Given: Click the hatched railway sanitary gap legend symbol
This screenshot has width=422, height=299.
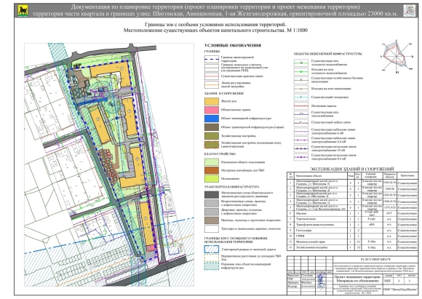Looking at the screenshot, I should 211,250.
